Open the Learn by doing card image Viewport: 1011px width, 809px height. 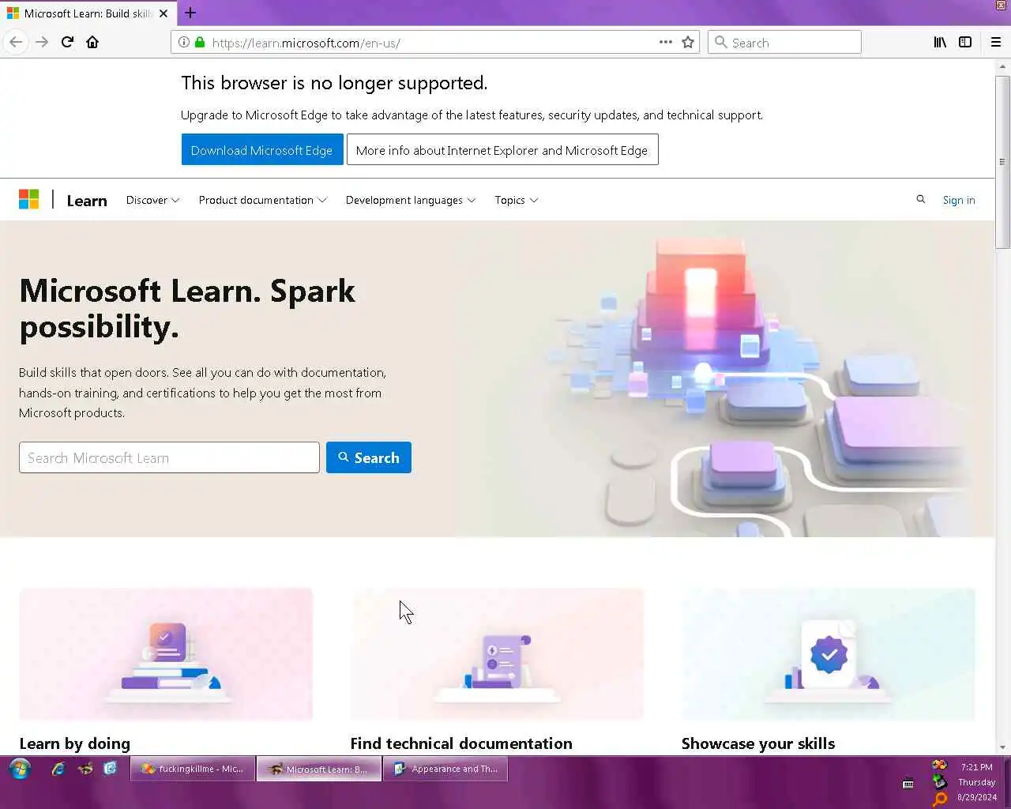(x=166, y=654)
